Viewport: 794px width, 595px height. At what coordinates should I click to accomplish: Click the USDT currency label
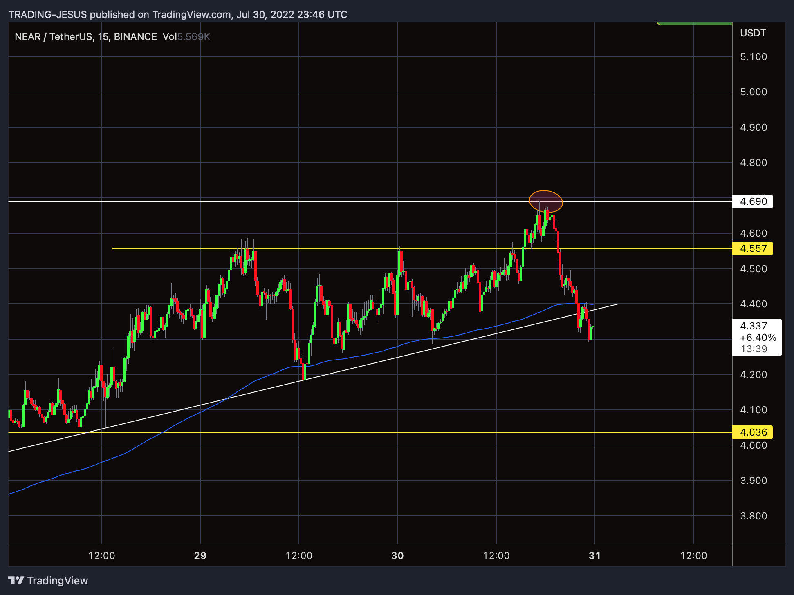coord(753,33)
